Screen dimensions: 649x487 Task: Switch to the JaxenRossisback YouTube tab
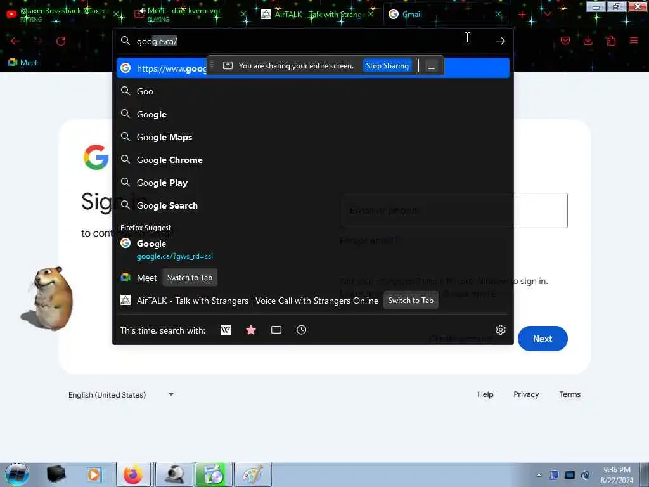62,14
